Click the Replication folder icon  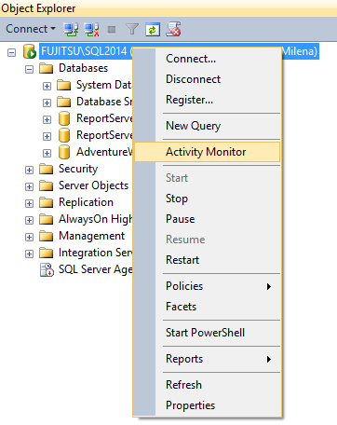point(47,202)
